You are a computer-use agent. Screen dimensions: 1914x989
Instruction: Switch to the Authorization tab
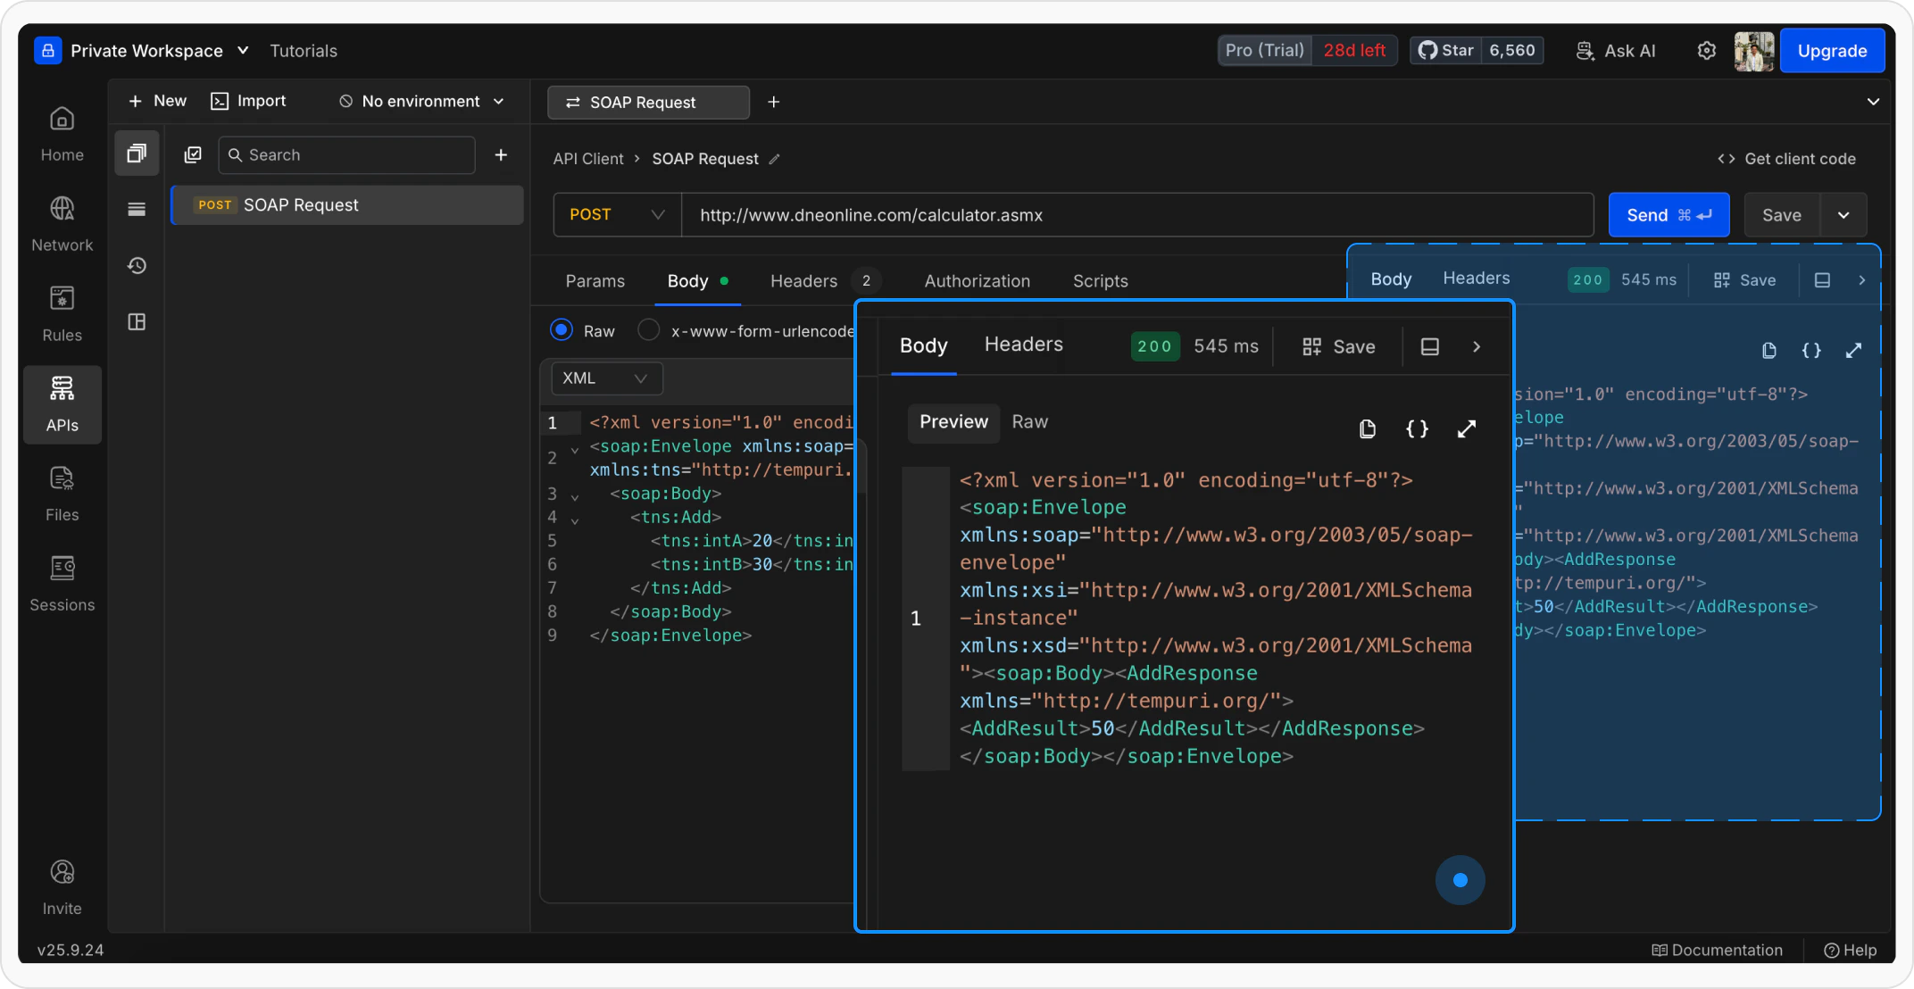pos(977,281)
